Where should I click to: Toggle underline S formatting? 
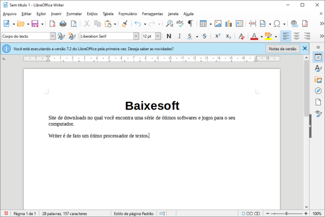pos(189,36)
